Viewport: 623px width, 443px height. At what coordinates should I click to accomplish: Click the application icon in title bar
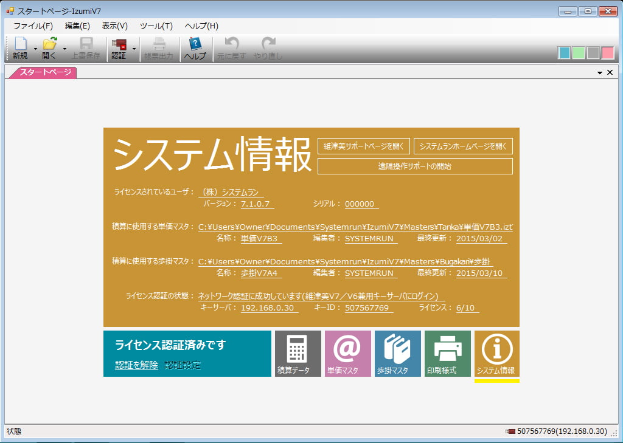coord(10,11)
